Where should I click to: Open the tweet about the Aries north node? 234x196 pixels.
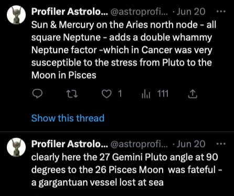click(124, 50)
